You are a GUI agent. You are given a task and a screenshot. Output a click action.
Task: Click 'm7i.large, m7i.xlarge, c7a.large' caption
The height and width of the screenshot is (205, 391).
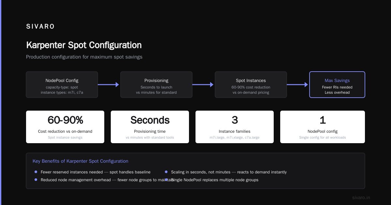[x=235, y=138]
